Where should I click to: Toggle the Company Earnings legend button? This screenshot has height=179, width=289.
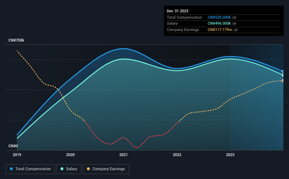(106, 169)
